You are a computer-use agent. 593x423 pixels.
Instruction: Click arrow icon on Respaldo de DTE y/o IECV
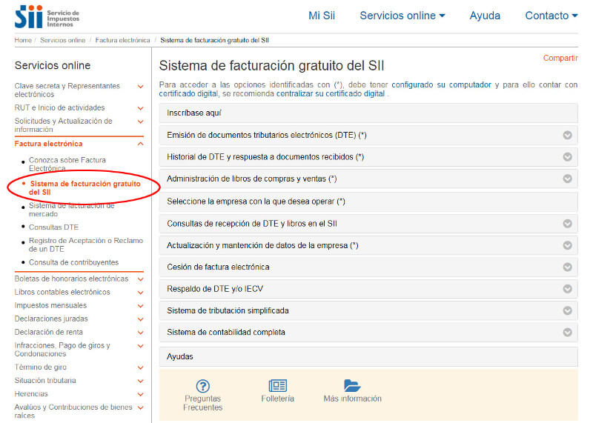(568, 289)
